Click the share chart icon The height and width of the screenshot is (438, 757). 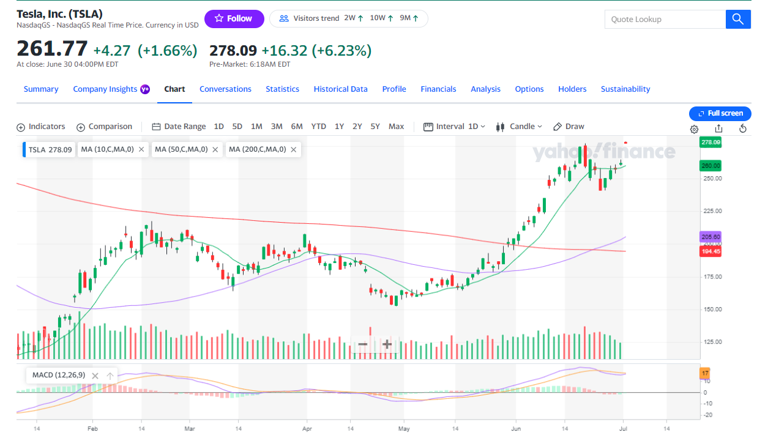coord(718,128)
